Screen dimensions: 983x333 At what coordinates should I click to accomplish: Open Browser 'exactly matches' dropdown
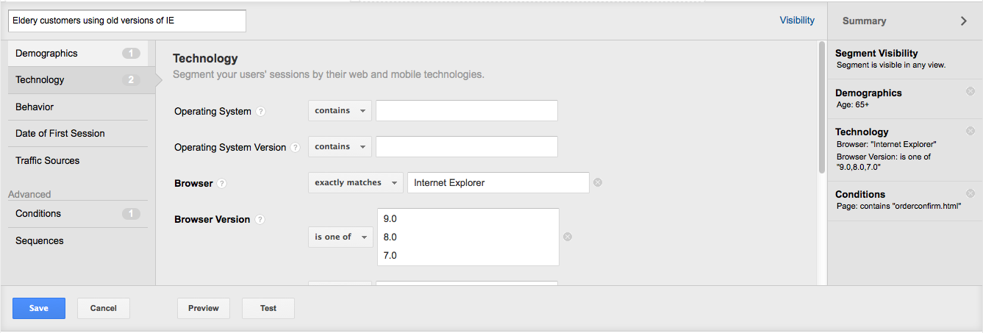(x=355, y=183)
